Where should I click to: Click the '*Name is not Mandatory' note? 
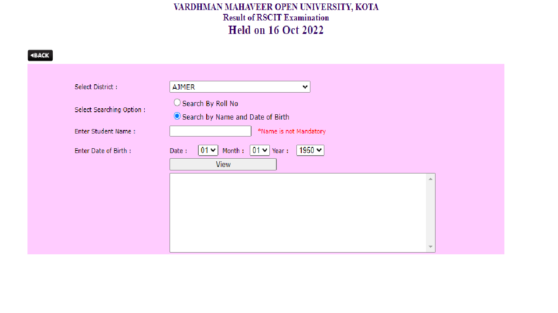292,131
